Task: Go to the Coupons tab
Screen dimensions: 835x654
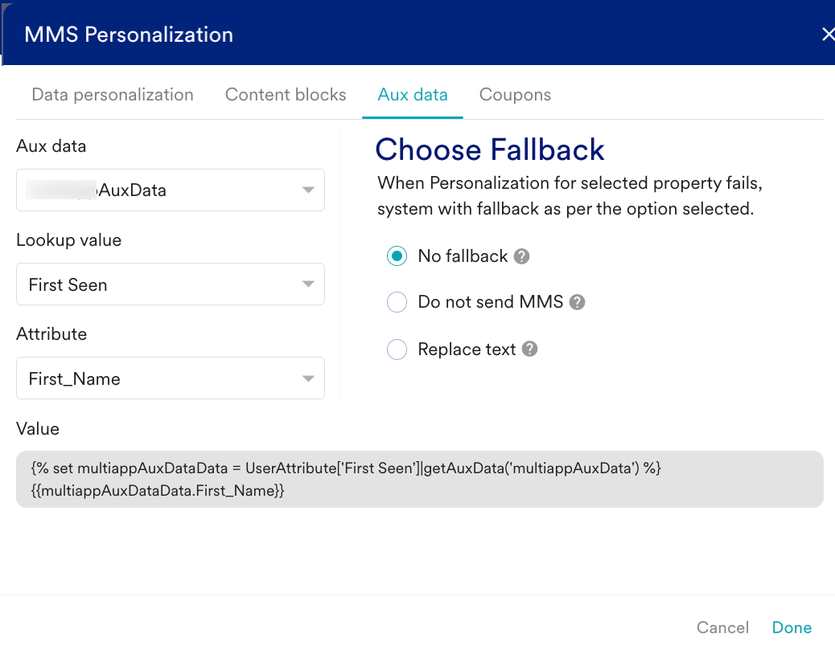Action: coord(515,95)
